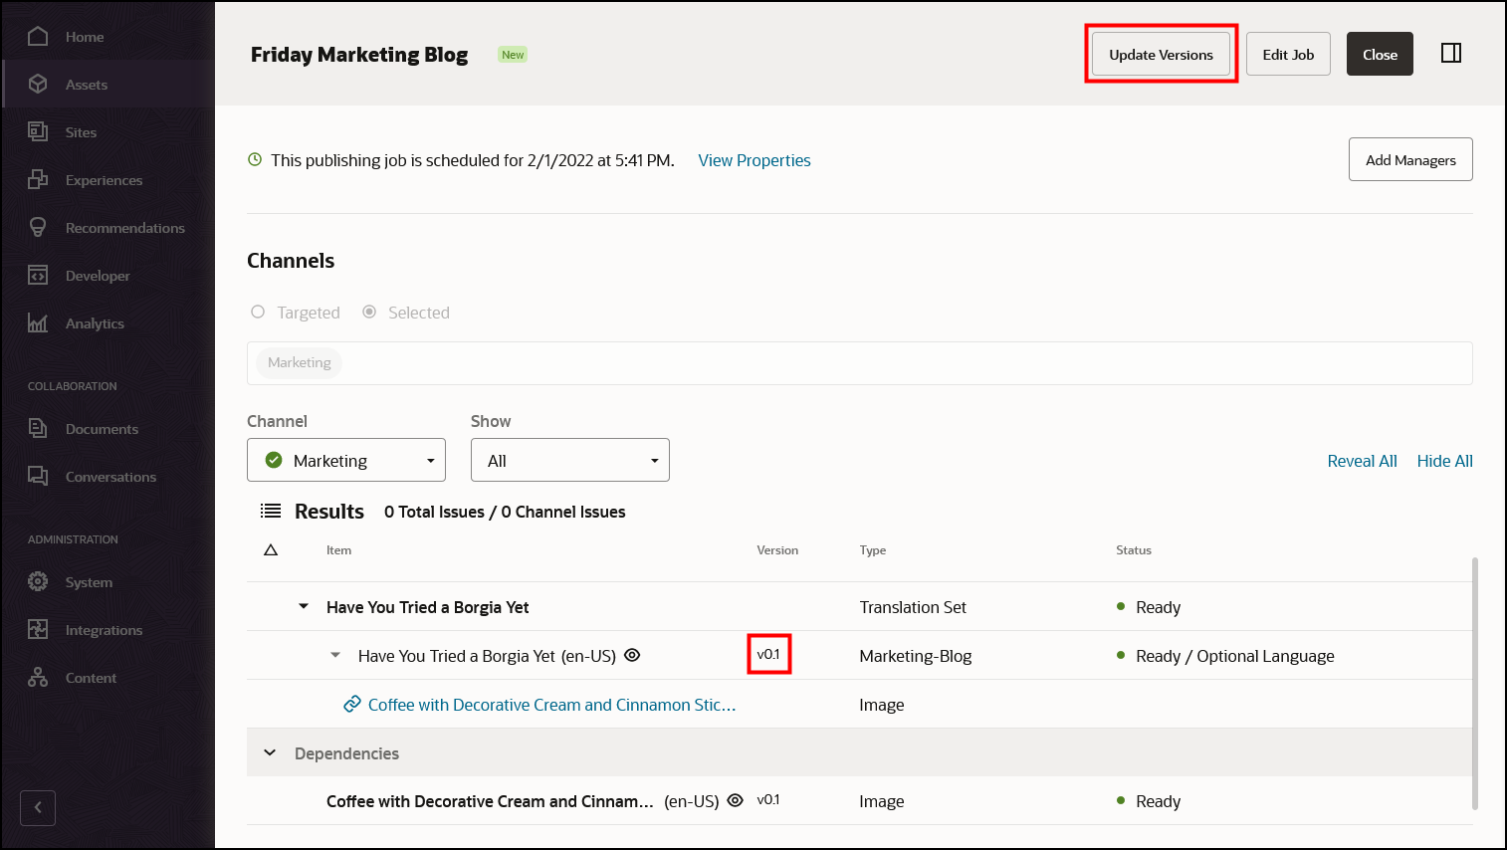This screenshot has height=850, width=1507.
Task: Click the Experiences icon
Action: (38, 180)
